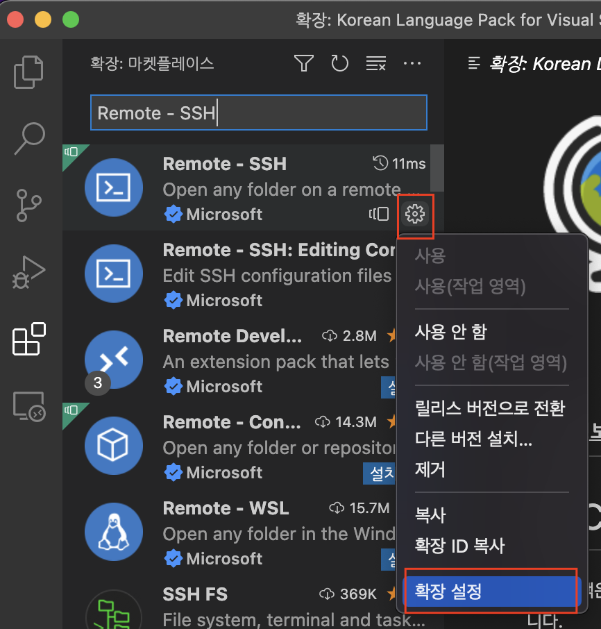Viewport: 601px width, 629px height.
Task: Click the Remote - SSH extension icon
Action: 113,187
